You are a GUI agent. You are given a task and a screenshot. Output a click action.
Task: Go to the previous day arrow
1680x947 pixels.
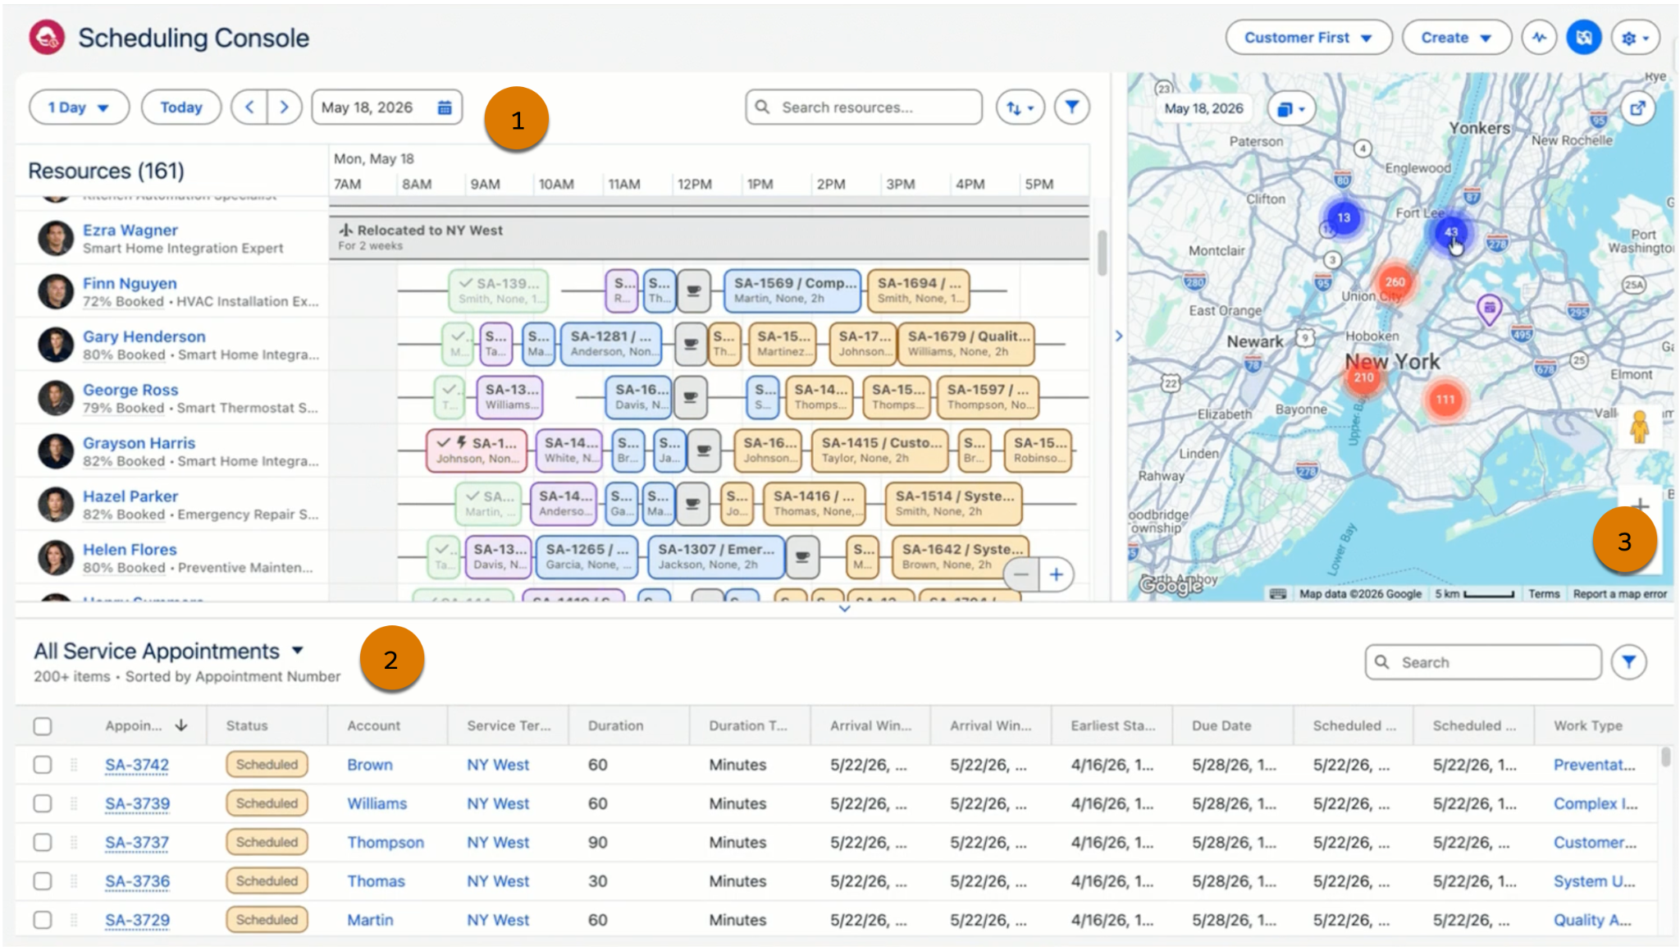click(x=249, y=108)
